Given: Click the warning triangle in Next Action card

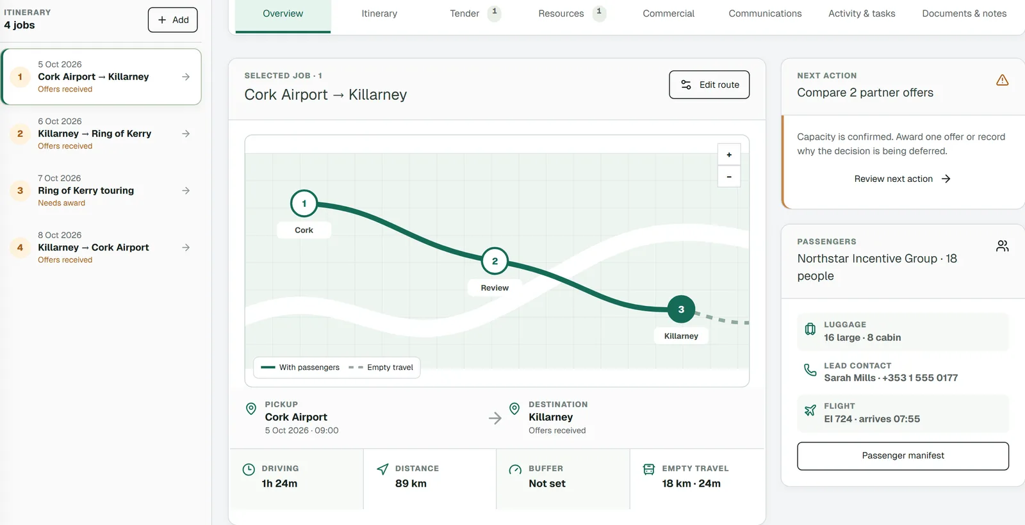Looking at the screenshot, I should [1003, 80].
